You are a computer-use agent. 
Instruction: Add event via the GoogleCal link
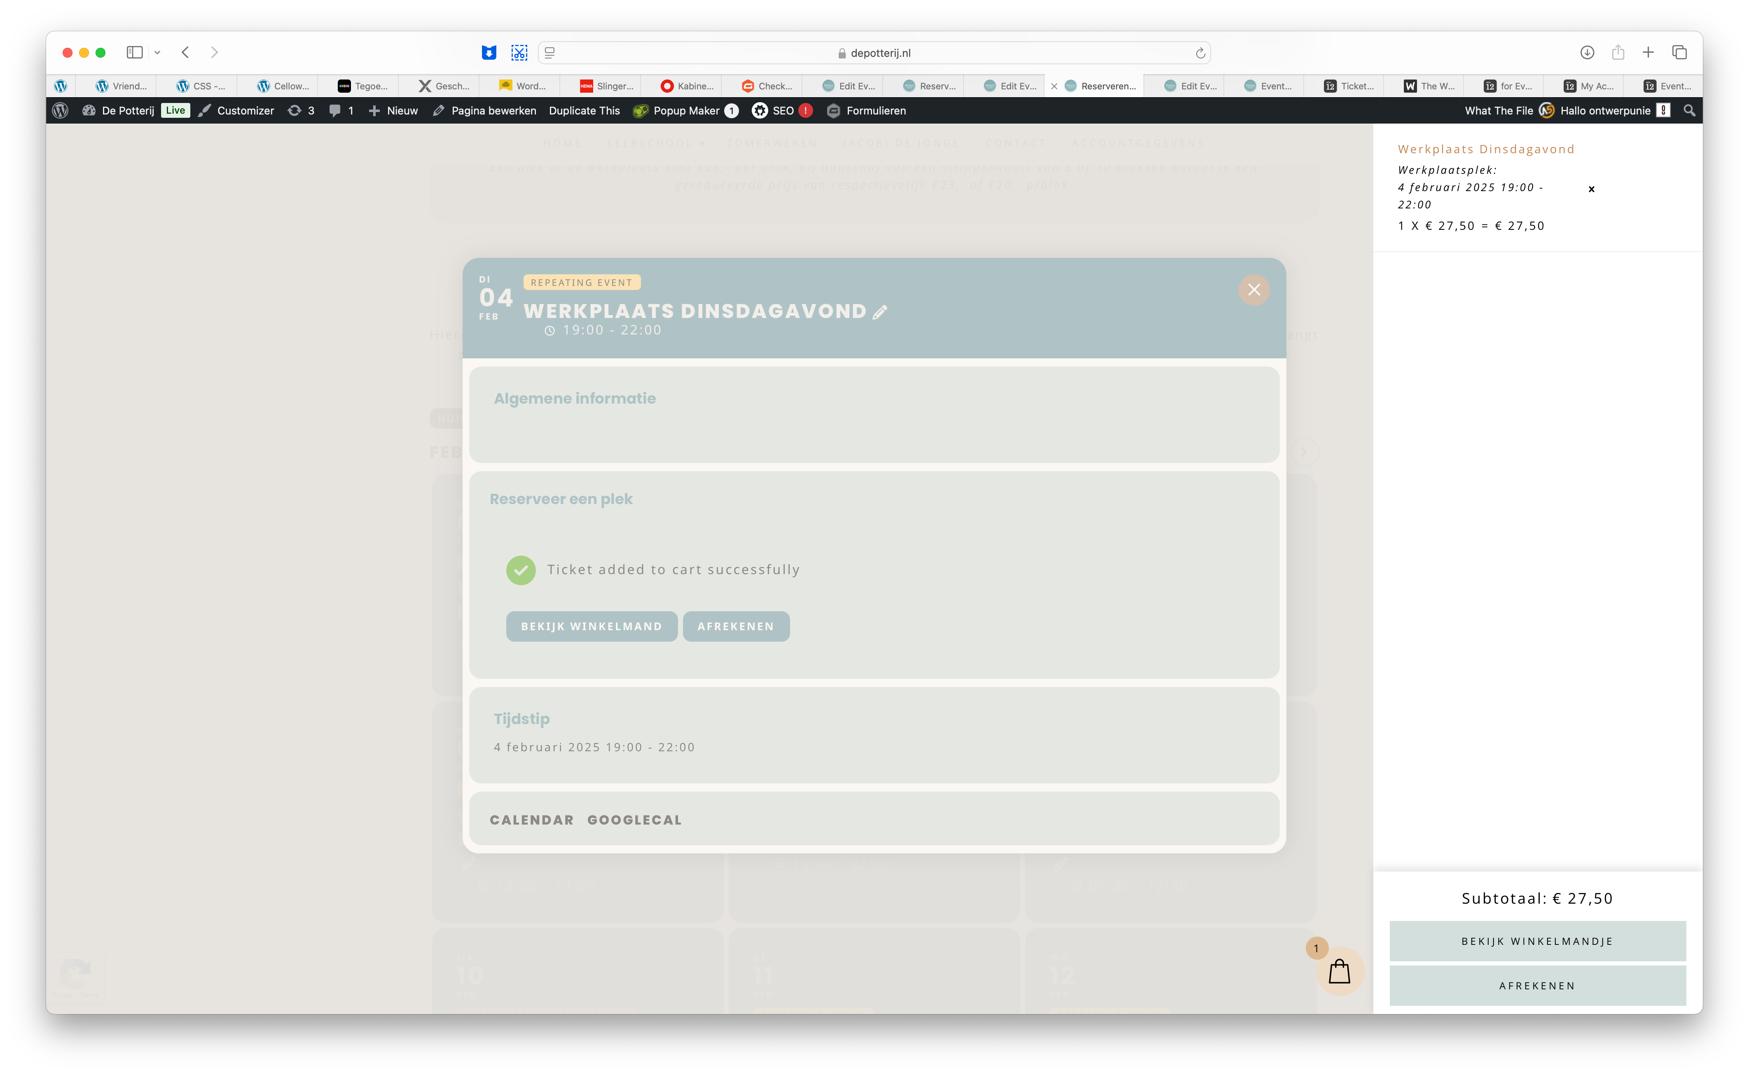(x=634, y=820)
